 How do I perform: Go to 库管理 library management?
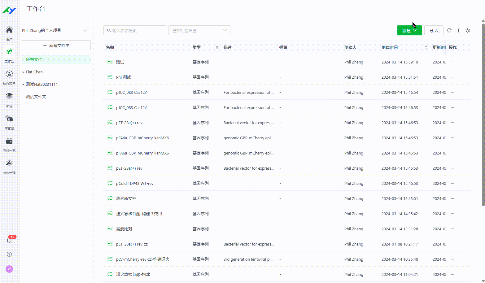[9, 119]
